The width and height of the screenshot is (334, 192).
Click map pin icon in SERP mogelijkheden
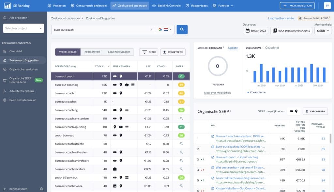click(296, 111)
